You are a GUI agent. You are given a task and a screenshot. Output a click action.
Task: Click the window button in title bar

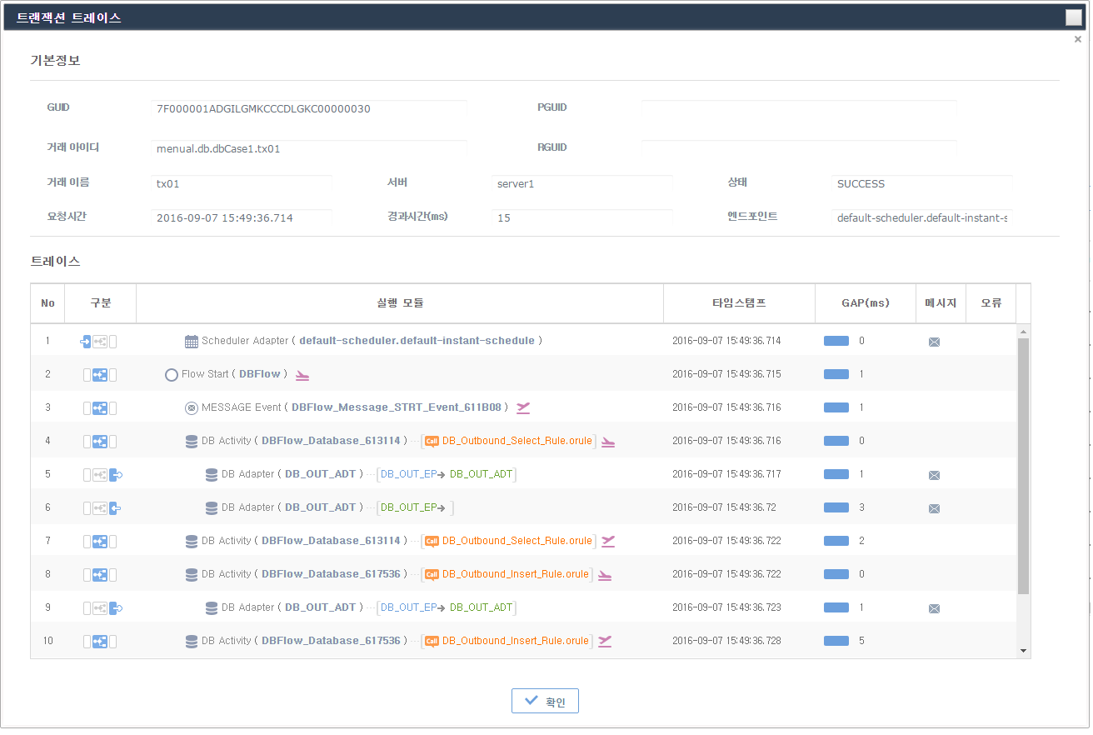pos(1074,17)
